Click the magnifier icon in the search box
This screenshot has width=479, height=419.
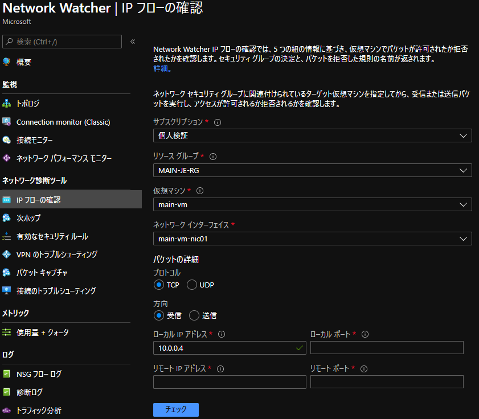click(x=9, y=42)
